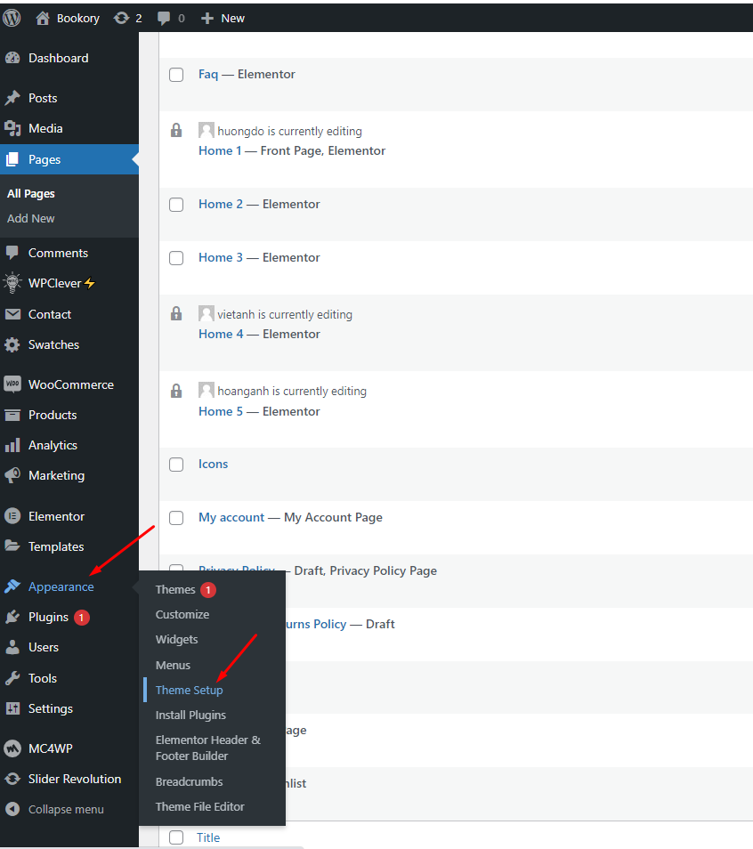
Task: Sort pages by the Title column
Action: tap(208, 837)
